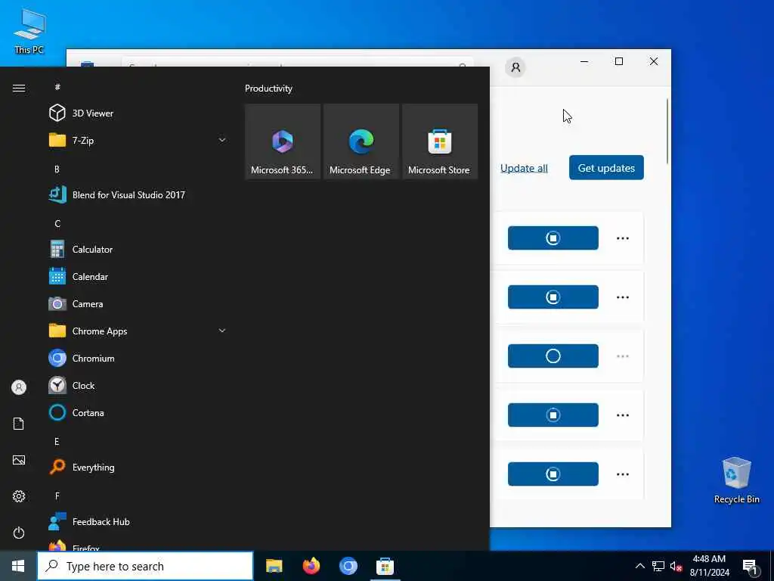Viewport: 774px width, 581px height.
Task: Launch Cortana from the app list
Action: (138, 412)
